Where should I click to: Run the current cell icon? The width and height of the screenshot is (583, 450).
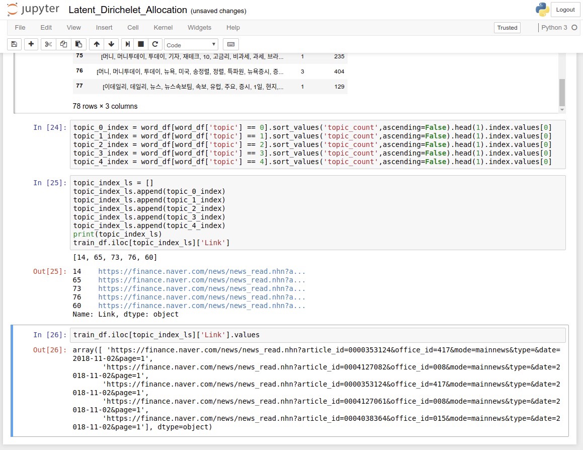coord(128,44)
